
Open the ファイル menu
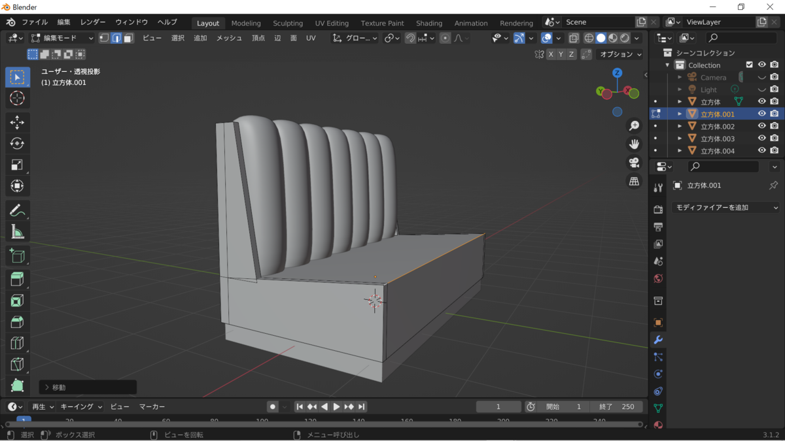35,22
